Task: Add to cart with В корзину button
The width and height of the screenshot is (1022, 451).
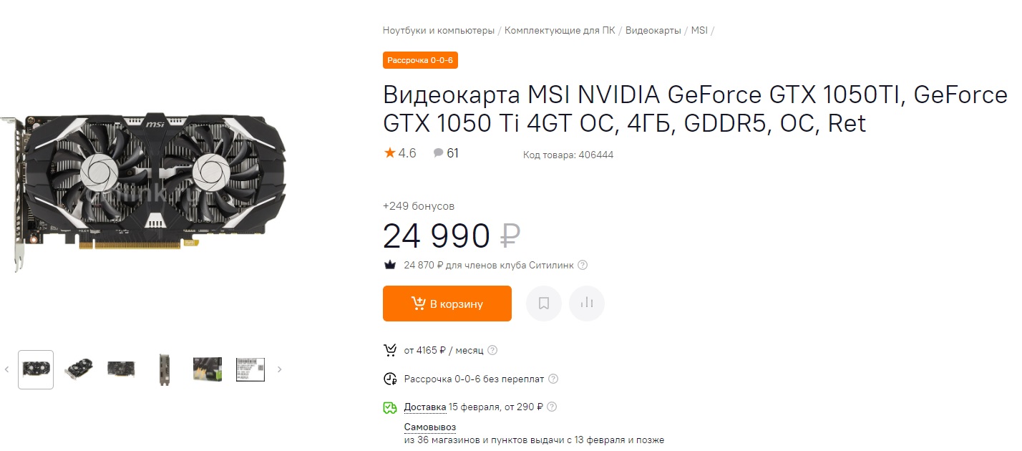Action: (447, 304)
